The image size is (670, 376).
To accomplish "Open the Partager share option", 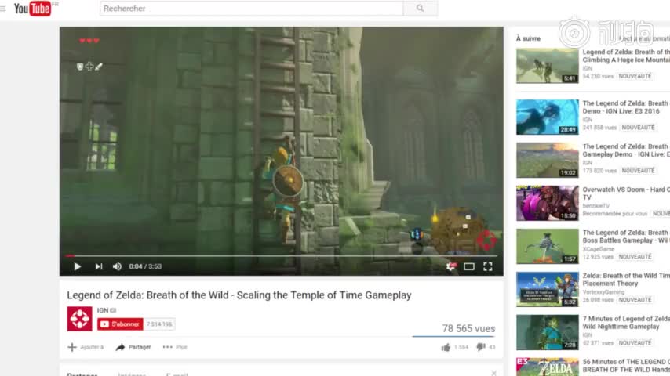I will coord(133,347).
